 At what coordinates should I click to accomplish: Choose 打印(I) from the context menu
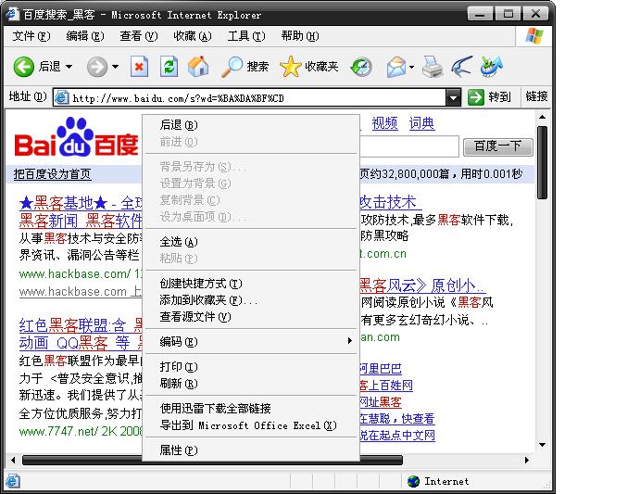251,367
